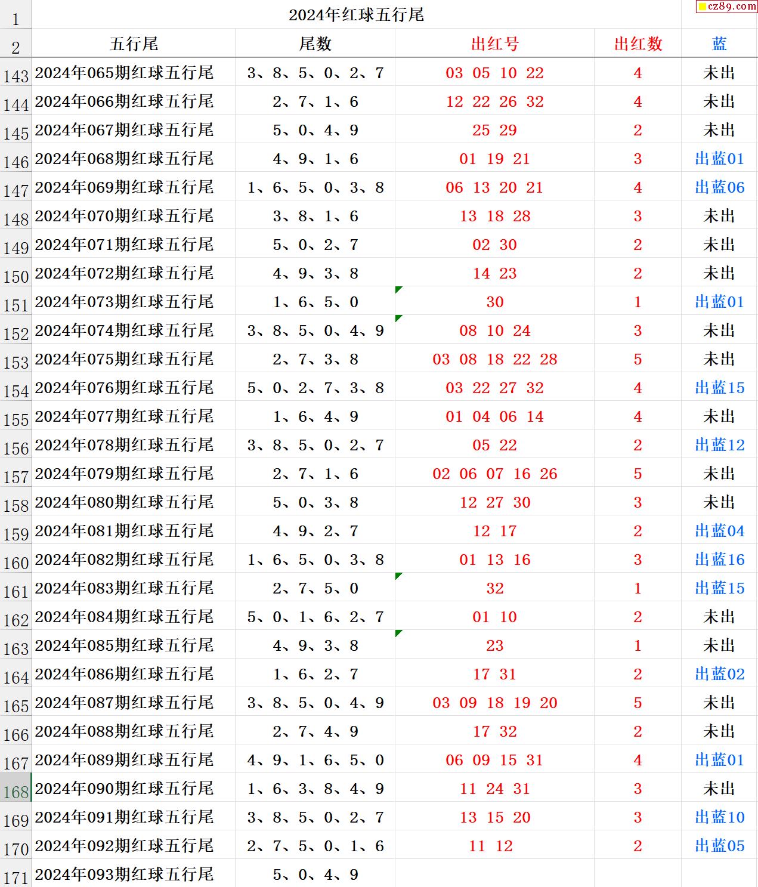Click the 尾数 column header cell
Image resolution: width=758 pixels, height=887 pixels.
(315, 44)
